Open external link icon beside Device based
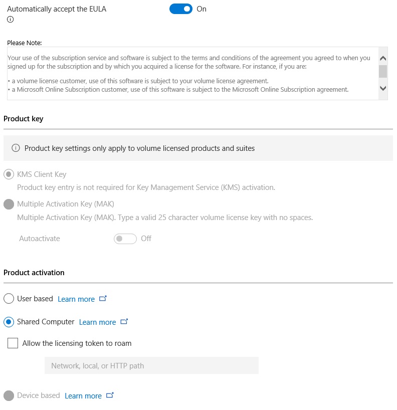 110,395
